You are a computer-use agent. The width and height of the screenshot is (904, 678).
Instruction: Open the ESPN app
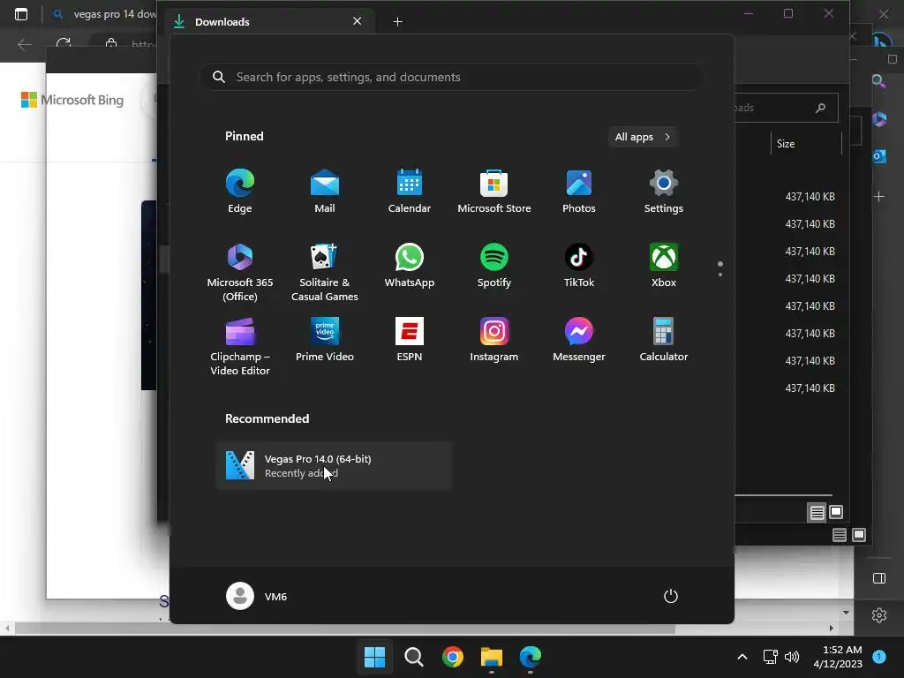click(x=410, y=340)
